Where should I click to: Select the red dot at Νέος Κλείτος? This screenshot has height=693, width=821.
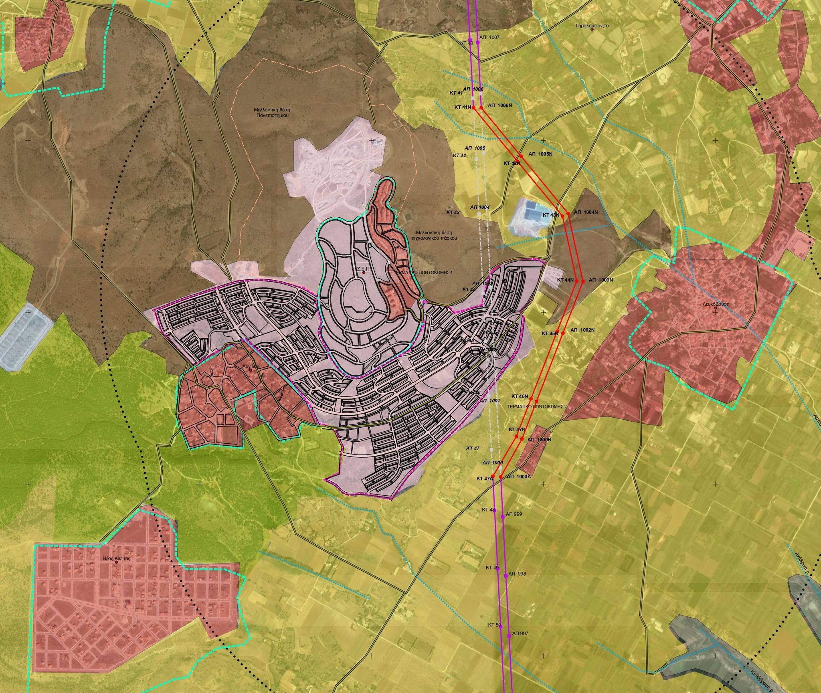point(117,562)
